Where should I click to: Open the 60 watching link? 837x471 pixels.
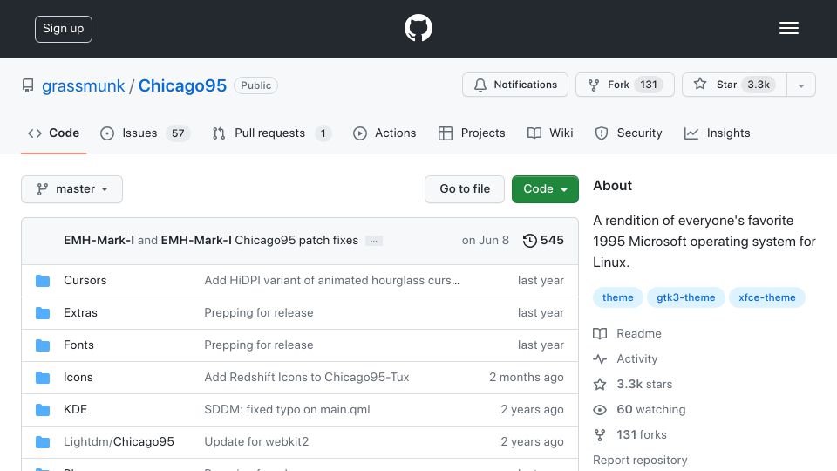click(x=651, y=410)
